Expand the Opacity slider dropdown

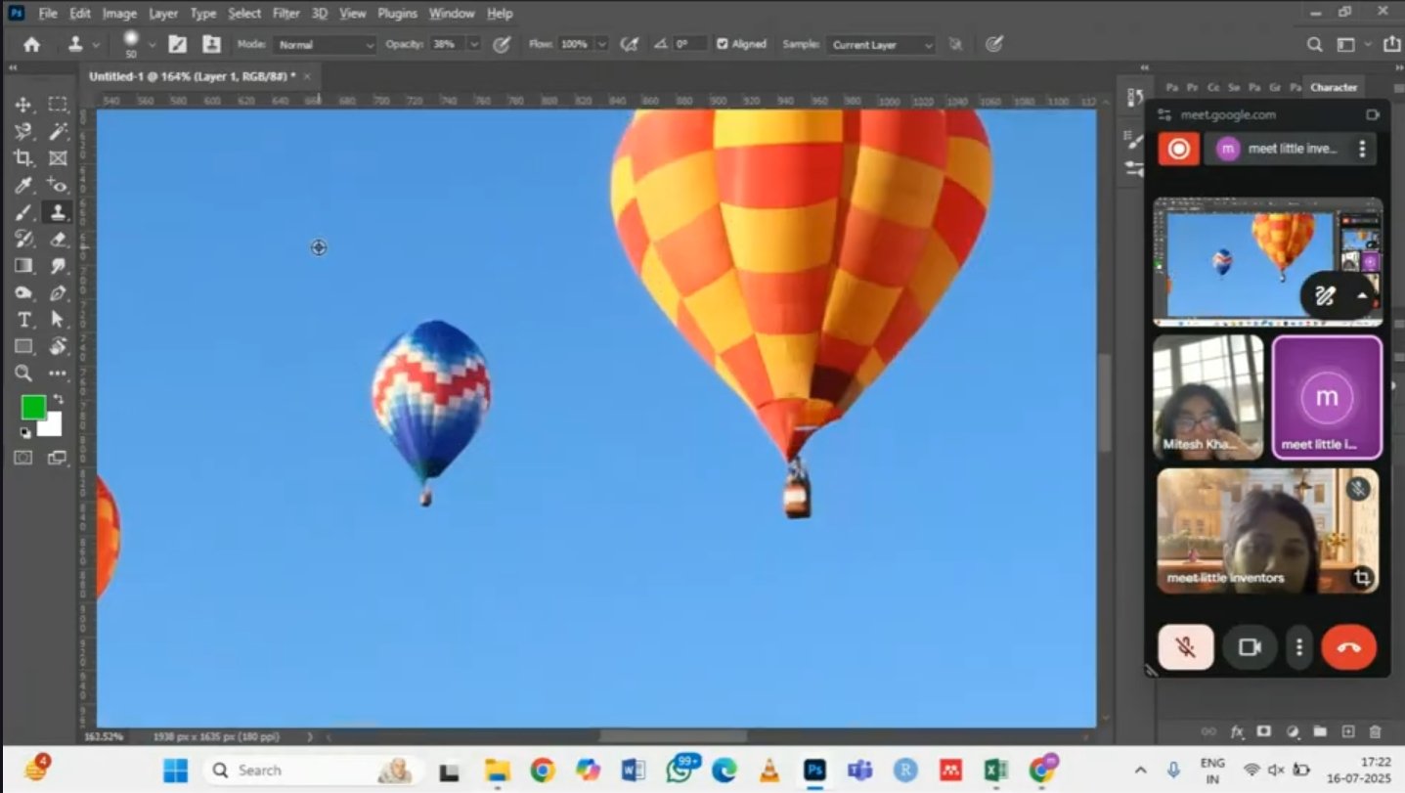pyautogui.click(x=474, y=44)
